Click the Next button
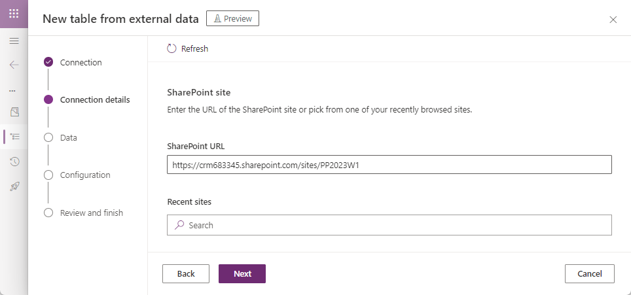Image resolution: width=631 pixels, height=295 pixels. tap(242, 273)
